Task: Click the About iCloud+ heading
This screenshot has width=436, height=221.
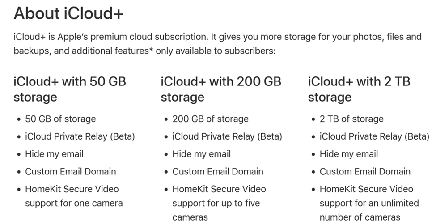Action: tap(68, 13)
